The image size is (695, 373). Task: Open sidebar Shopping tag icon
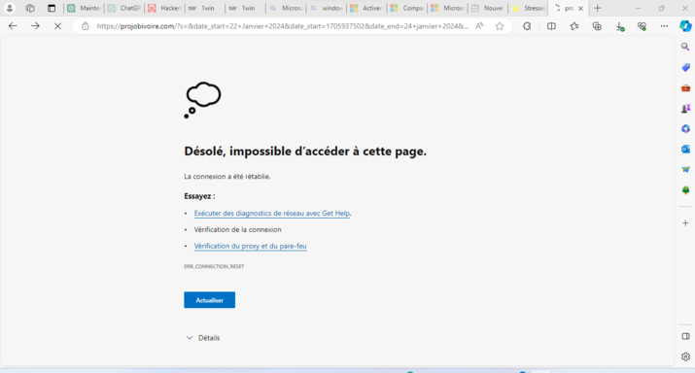click(x=685, y=67)
